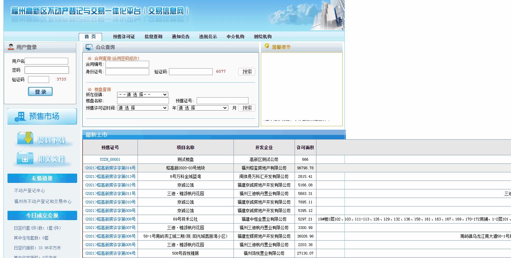Open the YSZH_00001 presale permit link

point(110,159)
